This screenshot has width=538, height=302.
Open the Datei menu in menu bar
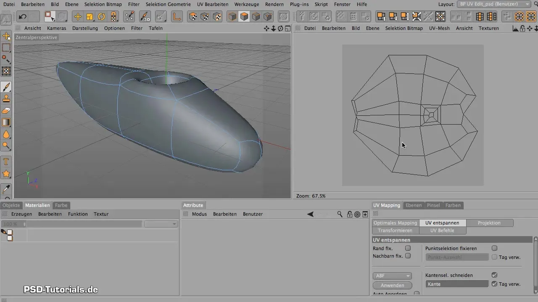coord(8,4)
